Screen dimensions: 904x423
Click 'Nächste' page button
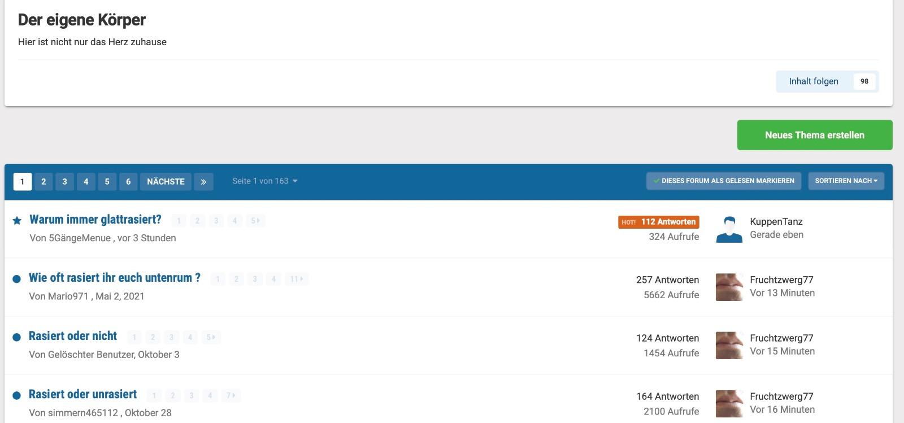[x=166, y=181]
